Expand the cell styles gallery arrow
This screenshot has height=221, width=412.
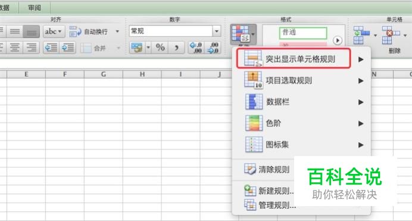[x=338, y=41]
